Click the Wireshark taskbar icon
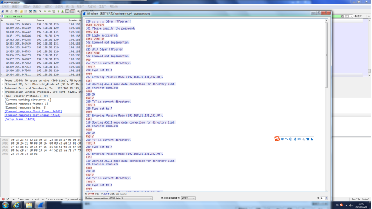The width and height of the screenshot is (372, 209). tap(40, 205)
